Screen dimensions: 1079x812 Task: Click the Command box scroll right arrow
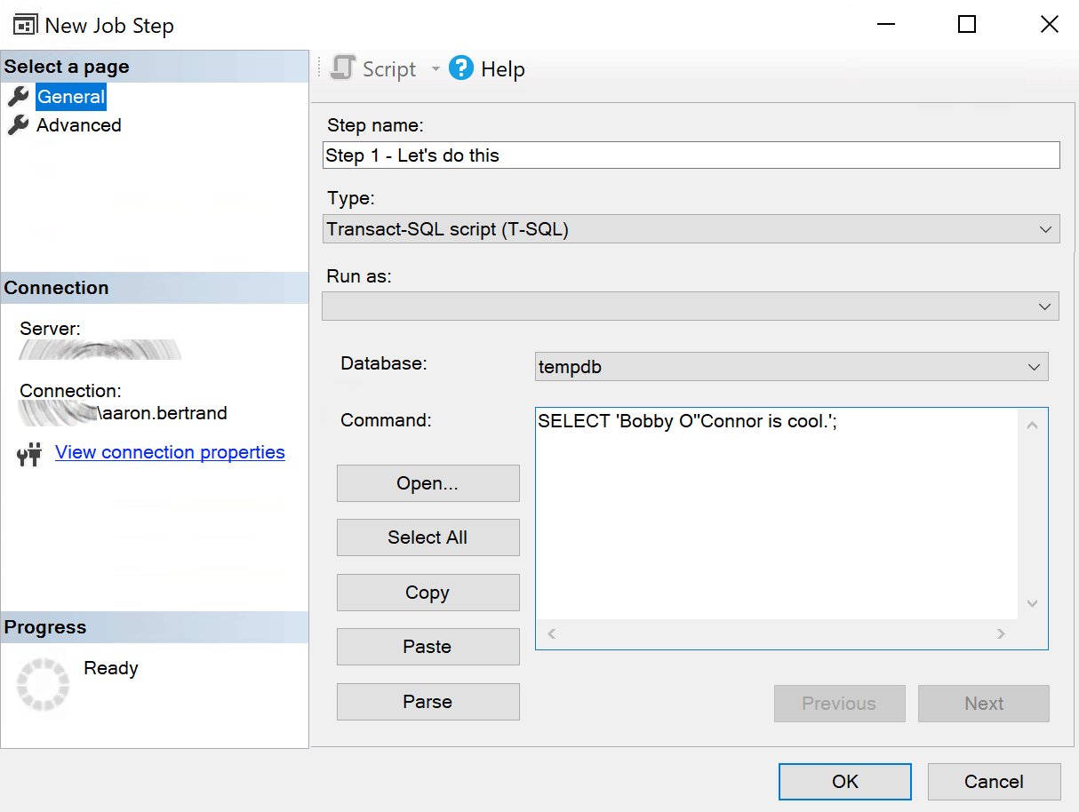pos(1001,633)
